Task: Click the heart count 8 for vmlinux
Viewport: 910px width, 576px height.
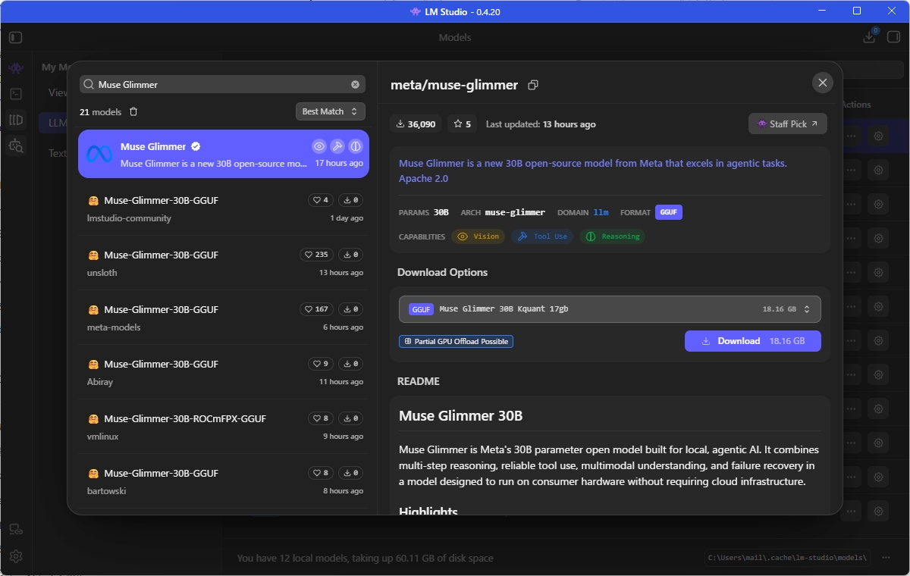Action: tap(321, 418)
